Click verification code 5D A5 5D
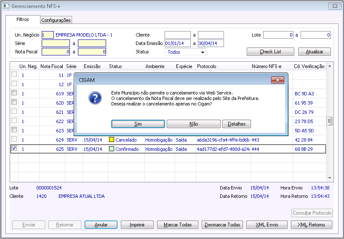Image resolution: width=344 pixels, height=239 pixels. pos(304,131)
